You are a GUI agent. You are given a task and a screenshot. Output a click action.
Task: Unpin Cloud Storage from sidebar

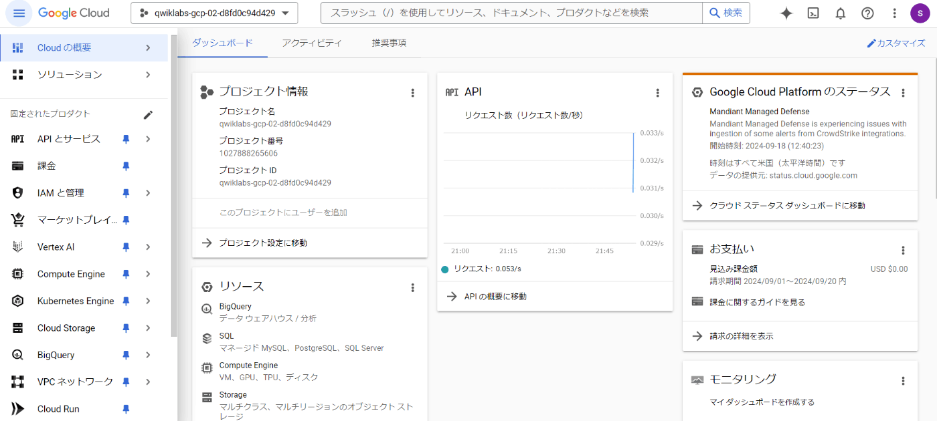click(x=125, y=328)
